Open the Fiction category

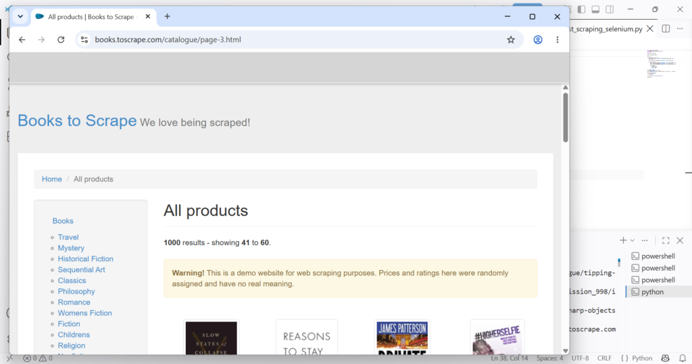69,324
